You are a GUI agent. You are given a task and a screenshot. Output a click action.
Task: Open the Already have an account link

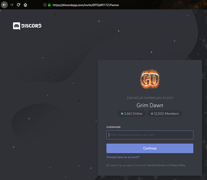pos(123,157)
